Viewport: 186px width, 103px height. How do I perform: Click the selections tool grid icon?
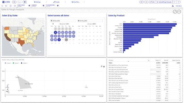(x=173, y=6)
